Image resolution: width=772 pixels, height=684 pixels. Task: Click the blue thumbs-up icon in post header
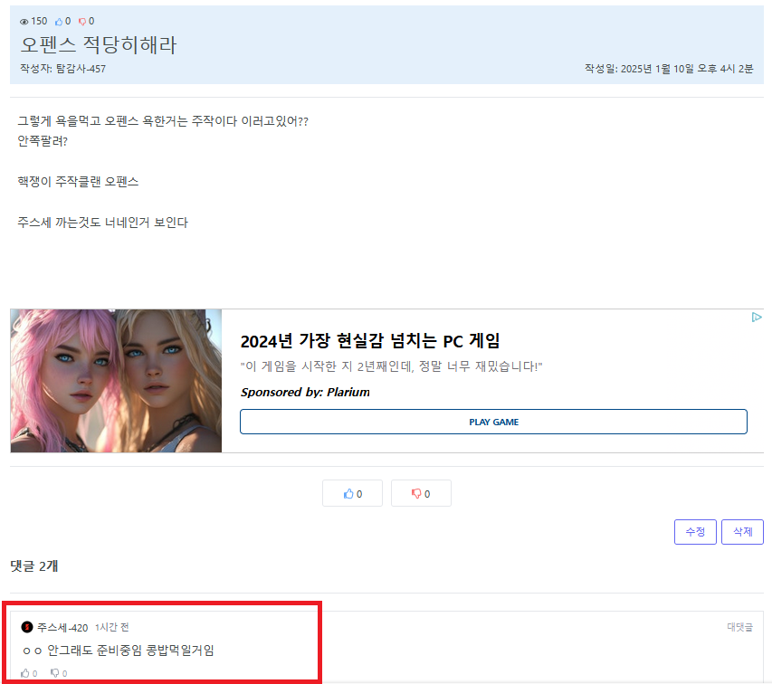click(x=59, y=22)
